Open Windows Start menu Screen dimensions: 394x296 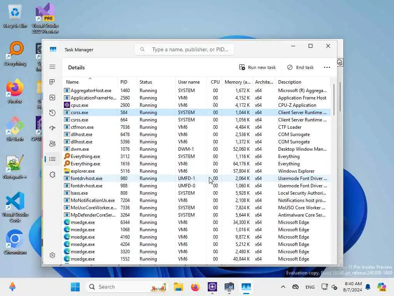coord(75,287)
